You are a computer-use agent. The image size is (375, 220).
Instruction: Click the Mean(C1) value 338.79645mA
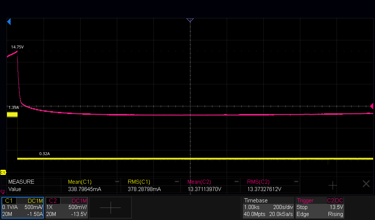[x=85, y=189]
